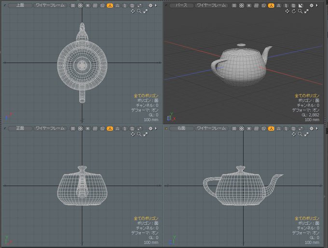328x248 pixels.
Task: Maximize the 上面 viewport with the arrows icon
Action: coord(146,11)
